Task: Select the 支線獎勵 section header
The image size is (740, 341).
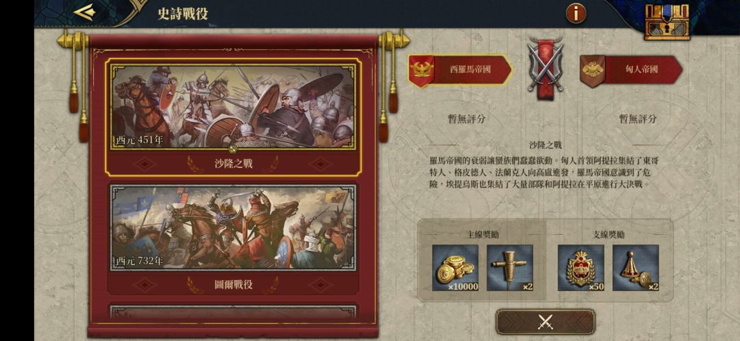Action: coord(608,234)
